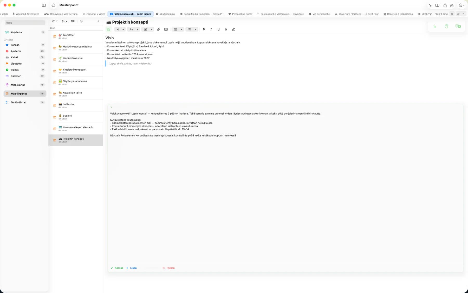This screenshot has width=468, height=293.
Task: Click the completed checkmark circle icon
Action: pos(81,21)
